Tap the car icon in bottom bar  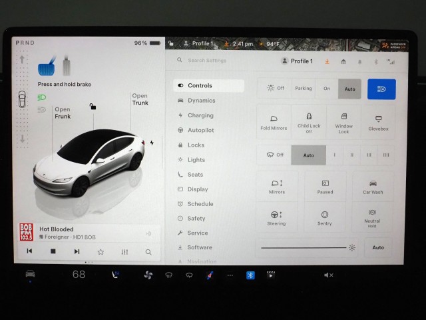point(30,274)
